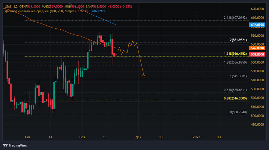
Task: Click 550.0000 on the price scale
Action: pyautogui.click(x=257, y=71)
